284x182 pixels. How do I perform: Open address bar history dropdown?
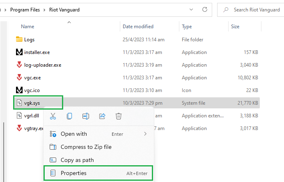click(x=191, y=9)
